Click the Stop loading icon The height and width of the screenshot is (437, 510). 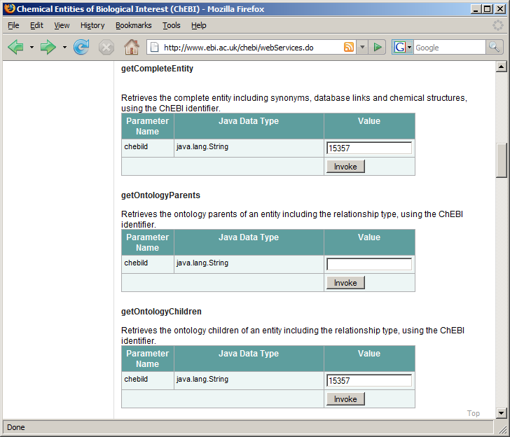106,47
